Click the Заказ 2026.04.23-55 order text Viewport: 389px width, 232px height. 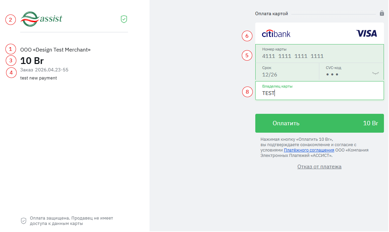(44, 70)
